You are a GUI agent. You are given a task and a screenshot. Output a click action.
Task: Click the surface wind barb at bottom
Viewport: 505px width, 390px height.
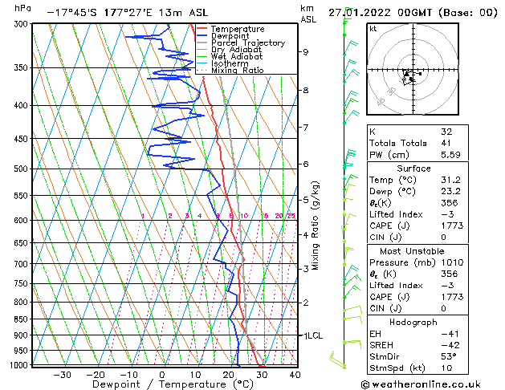pos(337,360)
